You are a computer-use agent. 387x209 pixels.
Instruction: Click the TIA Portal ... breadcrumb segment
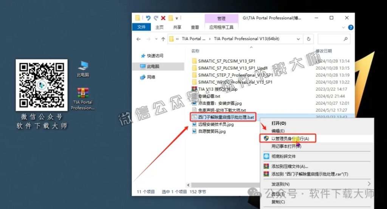coord(193,39)
